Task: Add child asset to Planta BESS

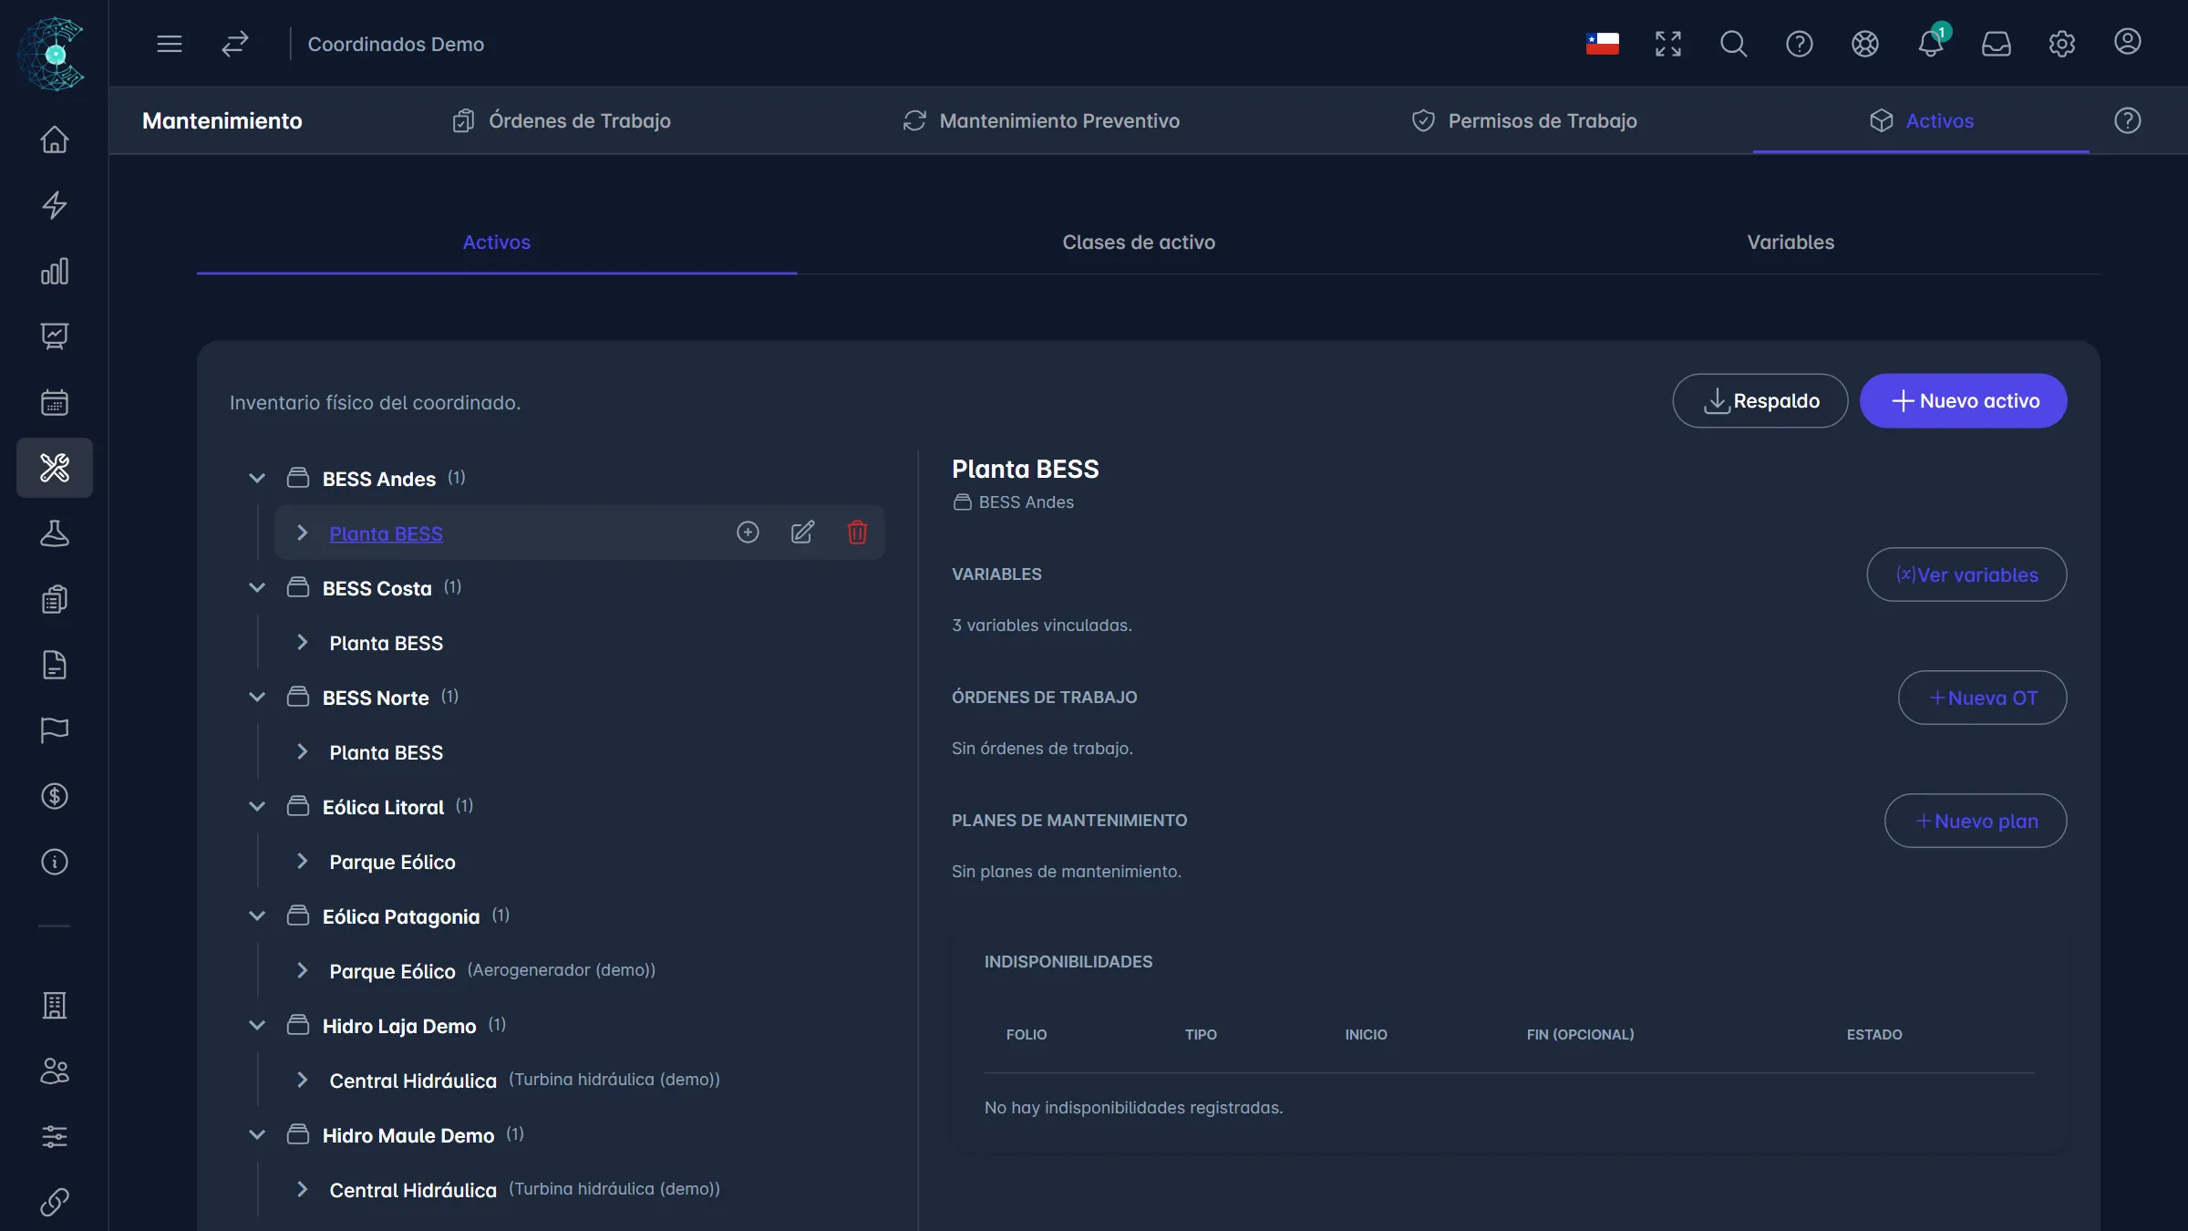Action: [x=748, y=533]
